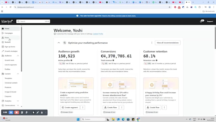Open Campaigns in the sidebar
Screen dimensions: 216x122
tap(10, 33)
